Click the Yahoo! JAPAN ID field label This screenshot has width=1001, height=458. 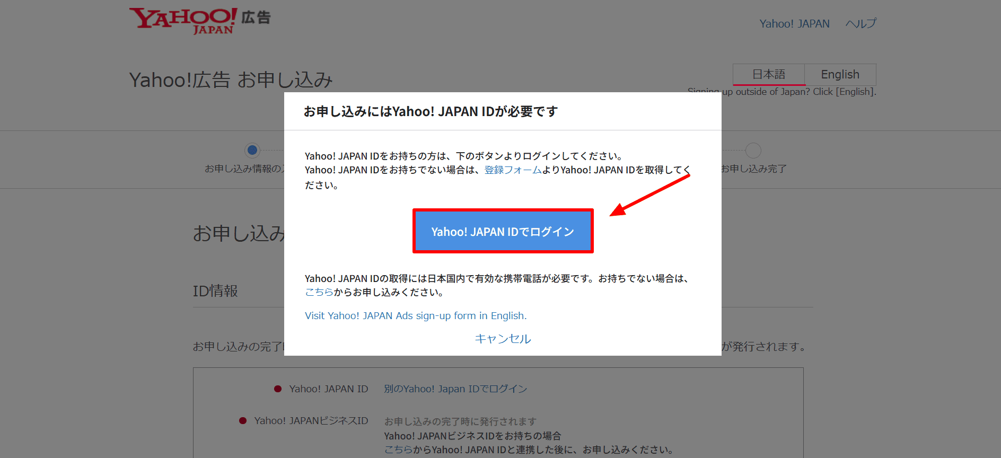coord(329,389)
